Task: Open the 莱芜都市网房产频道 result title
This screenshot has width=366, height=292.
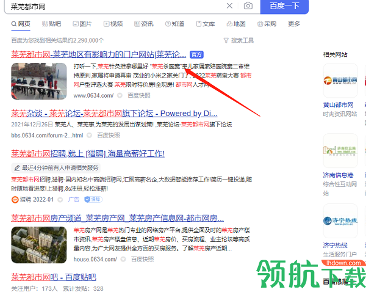Action: point(117,218)
